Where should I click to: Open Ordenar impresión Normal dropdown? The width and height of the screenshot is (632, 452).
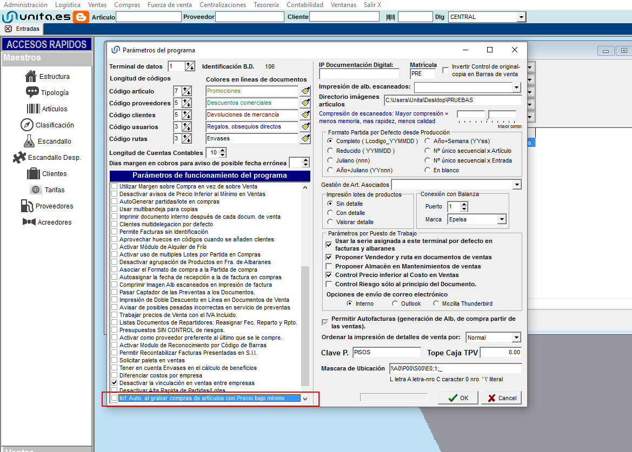[516, 338]
